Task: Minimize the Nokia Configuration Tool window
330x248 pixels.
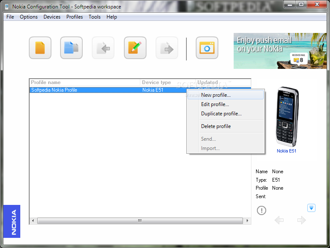Action: (289, 5)
